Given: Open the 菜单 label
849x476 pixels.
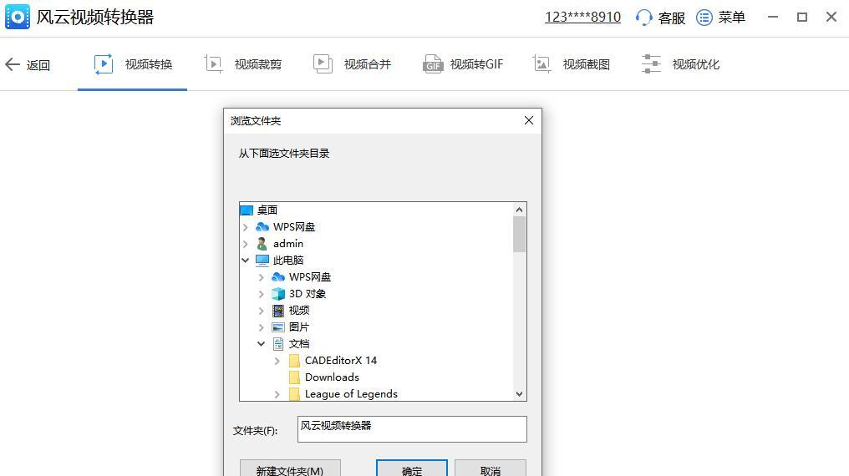Looking at the screenshot, I should pyautogui.click(x=731, y=18).
